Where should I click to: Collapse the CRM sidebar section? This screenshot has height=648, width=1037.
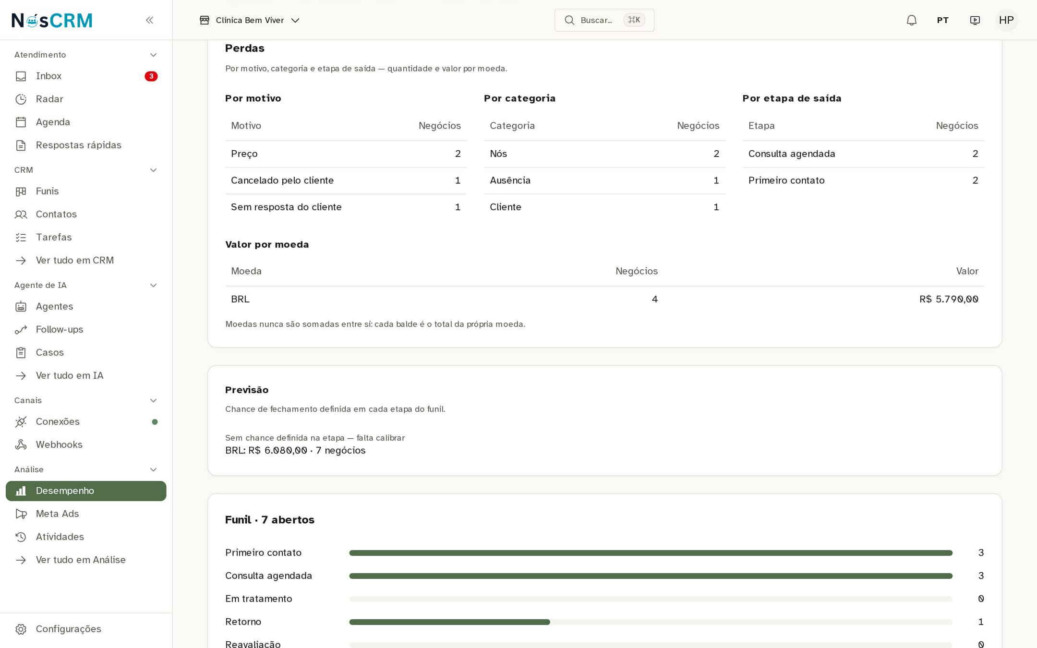pos(153,170)
